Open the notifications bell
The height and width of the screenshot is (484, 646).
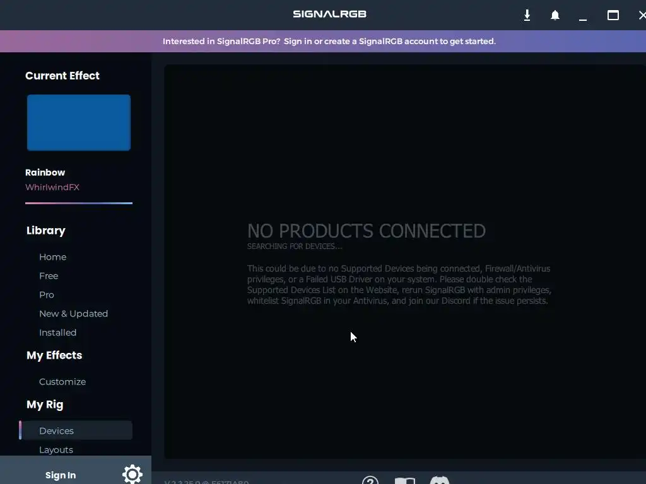click(555, 15)
